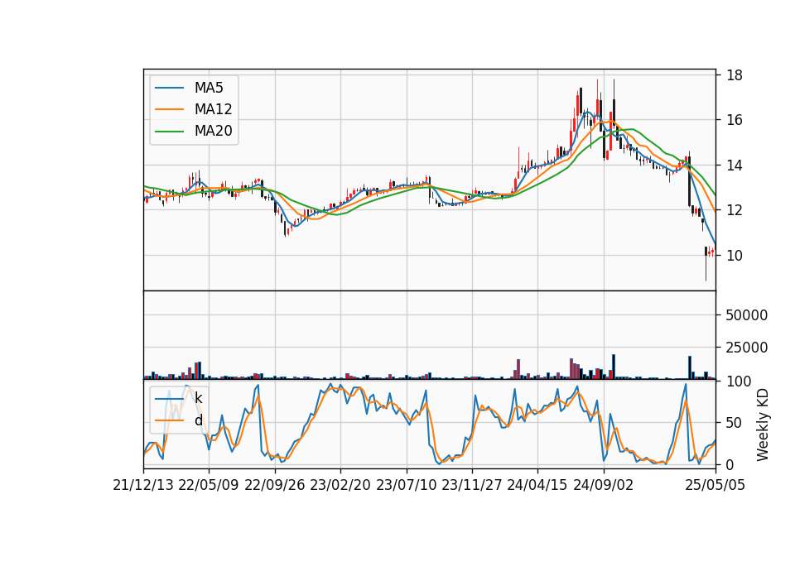Image resolution: width=795 pixels, height=571 pixels.
Task: Click the volume axis label 50000
Action: coord(746,315)
